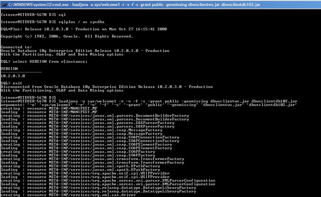Click the 'loading' javax.xml.soap.SOAPFactory line
The image size is (321, 197).
(x=78, y=155)
